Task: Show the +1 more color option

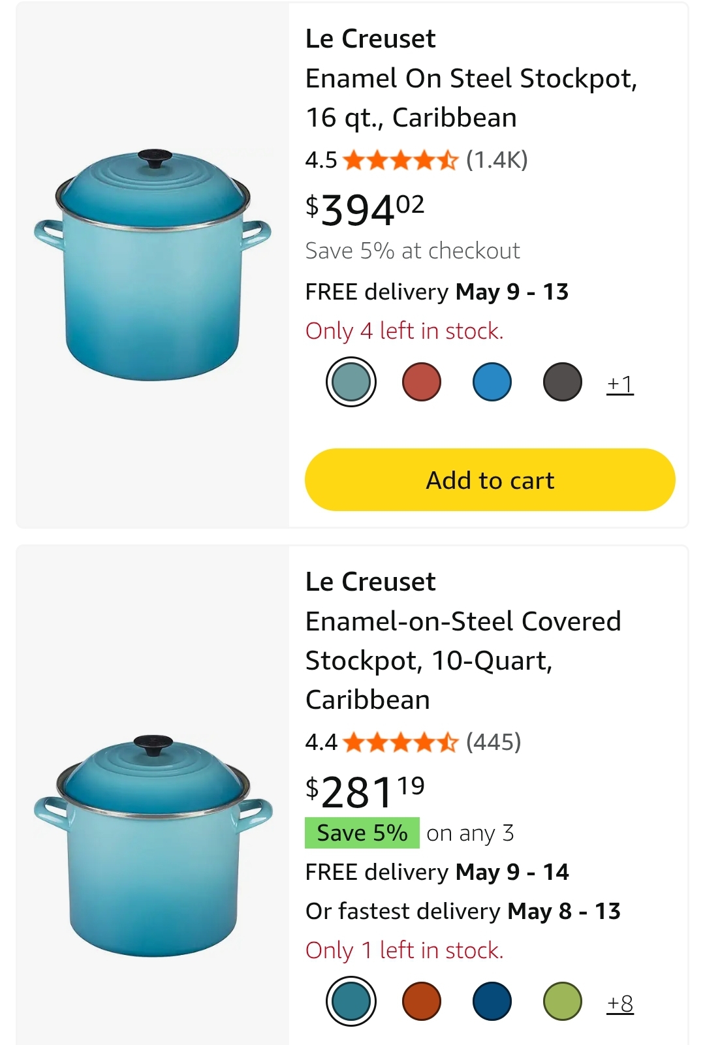Action: click(620, 384)
